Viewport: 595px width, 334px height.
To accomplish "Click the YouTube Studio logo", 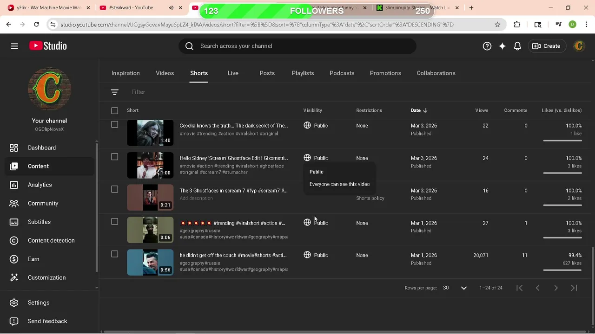I will coord(48,46).
